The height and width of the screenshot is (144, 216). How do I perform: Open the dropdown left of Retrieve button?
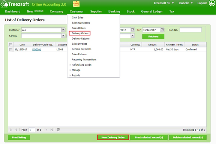[x=132, y=35]
